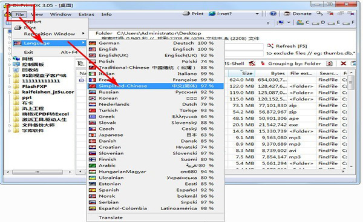Click the exclude files input field
This screenshot has height=222, width=363.
[244, 53]
